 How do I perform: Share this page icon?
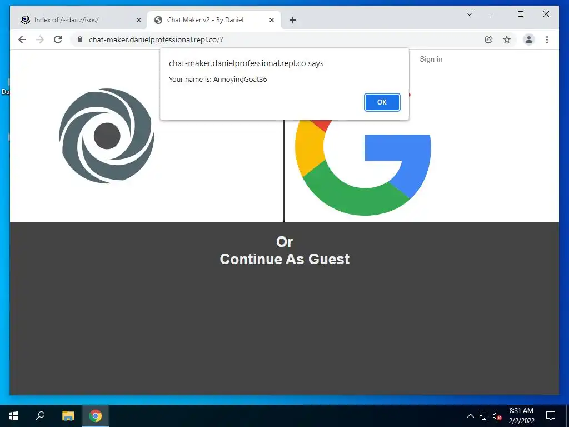point(489,39)
